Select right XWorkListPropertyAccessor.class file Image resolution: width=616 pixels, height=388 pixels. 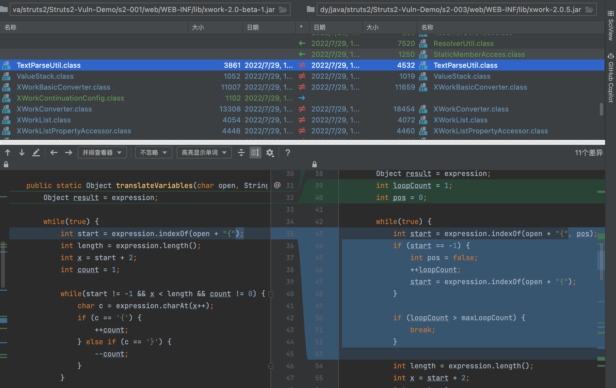coord(491,131)
